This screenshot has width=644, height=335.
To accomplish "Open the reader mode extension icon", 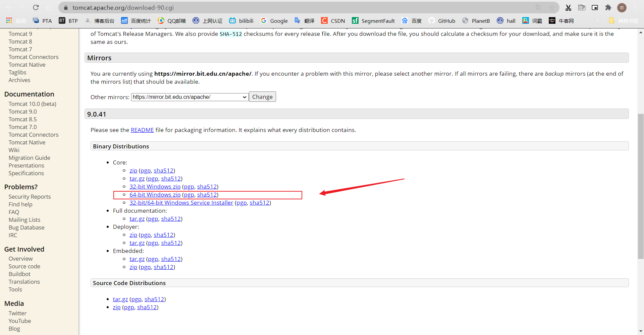I will tap(582, 7).
